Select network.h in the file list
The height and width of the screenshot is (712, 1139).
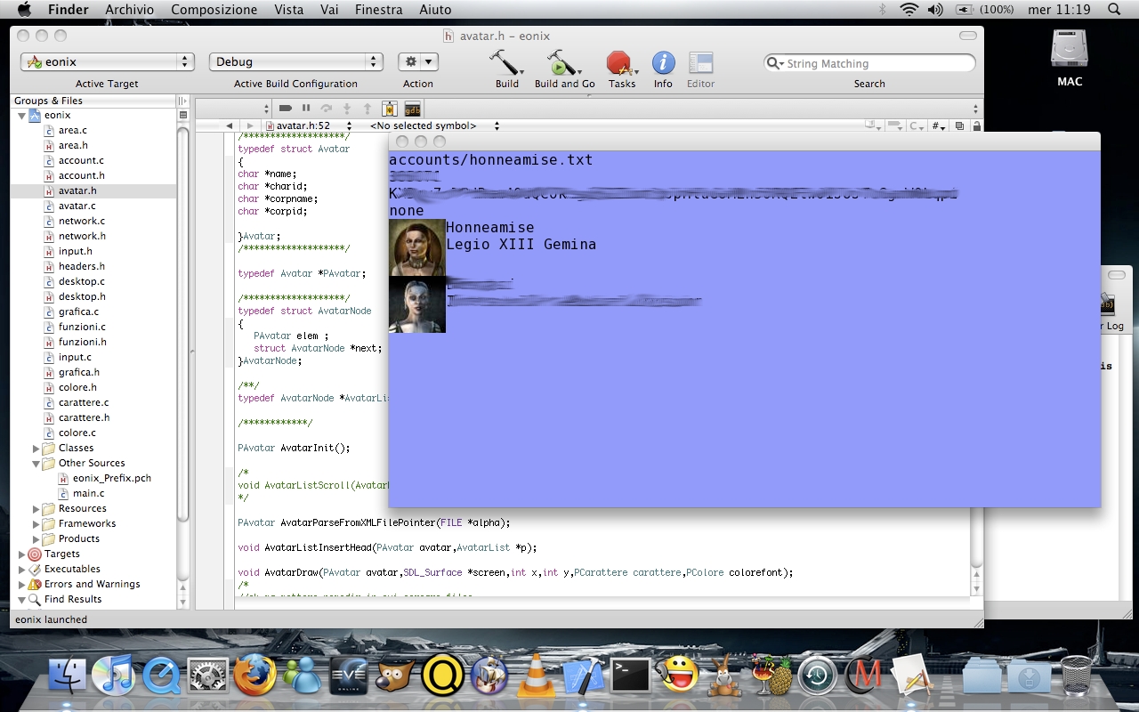82,236
